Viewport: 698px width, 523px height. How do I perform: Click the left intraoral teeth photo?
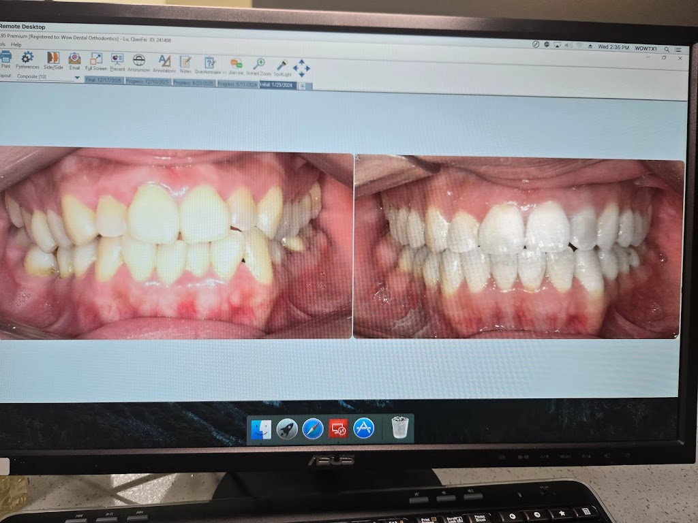pos(176,242)
